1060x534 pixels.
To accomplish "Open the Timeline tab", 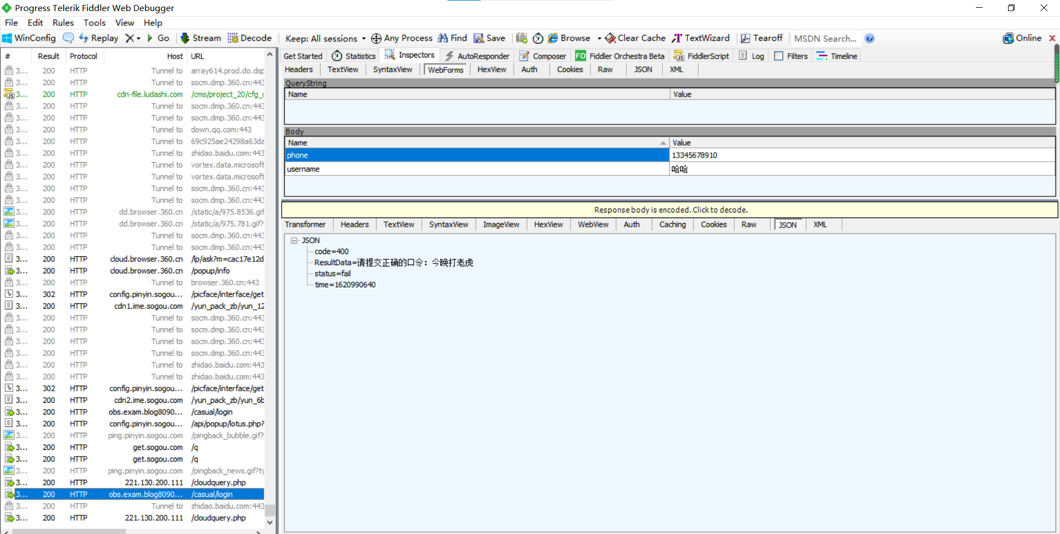I will pyautogui.click(x=837, y=56).
